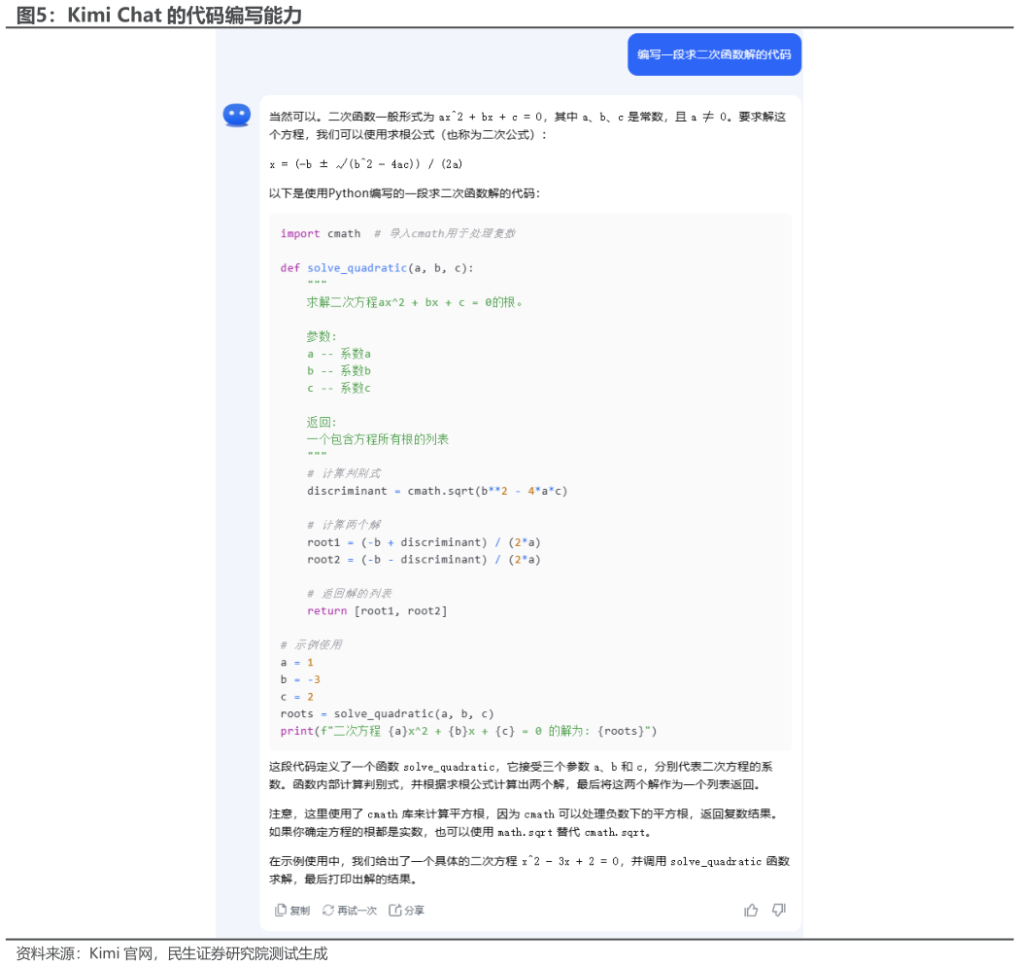
Task: Click the paragraph starting '这段代码定义了一个函数'
Action: click(x=522, y=776)
